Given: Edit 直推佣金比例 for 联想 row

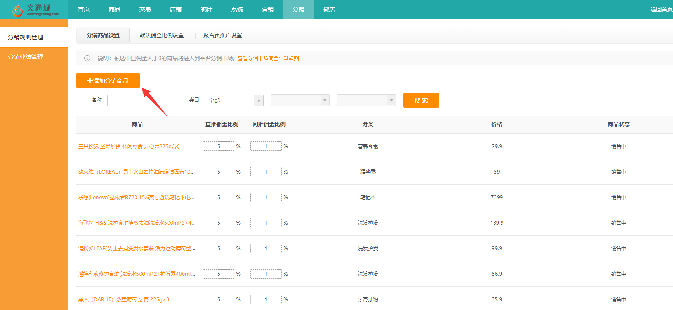Looking at the screenshot, I should [x=219, y=197].
